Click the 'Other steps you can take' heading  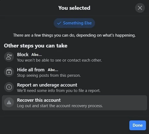coord(36,46)
